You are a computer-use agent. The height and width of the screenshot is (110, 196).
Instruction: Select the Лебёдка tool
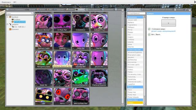coord(135,27)
